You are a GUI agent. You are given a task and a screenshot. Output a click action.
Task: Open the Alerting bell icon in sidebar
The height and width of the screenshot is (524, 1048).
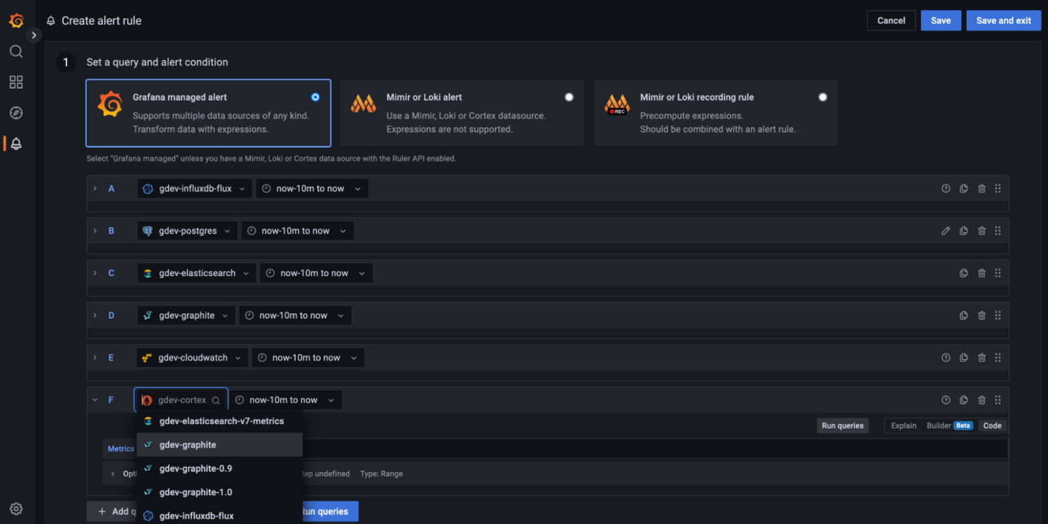16,143
